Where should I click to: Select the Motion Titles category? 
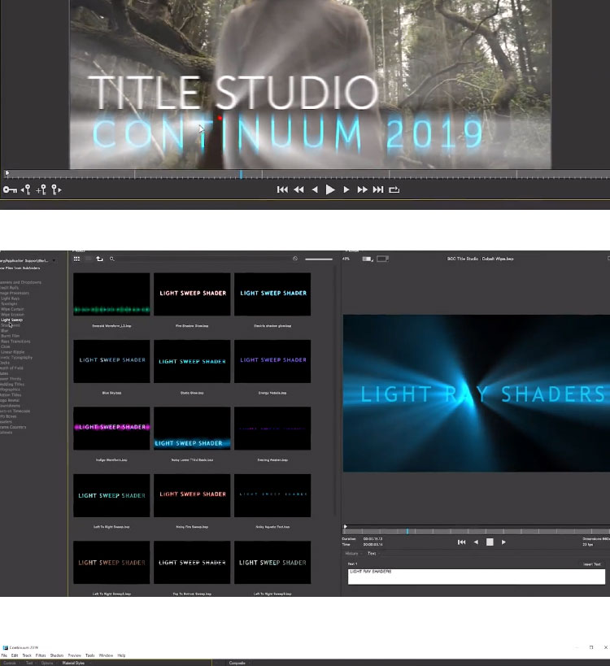pos(11,395)
